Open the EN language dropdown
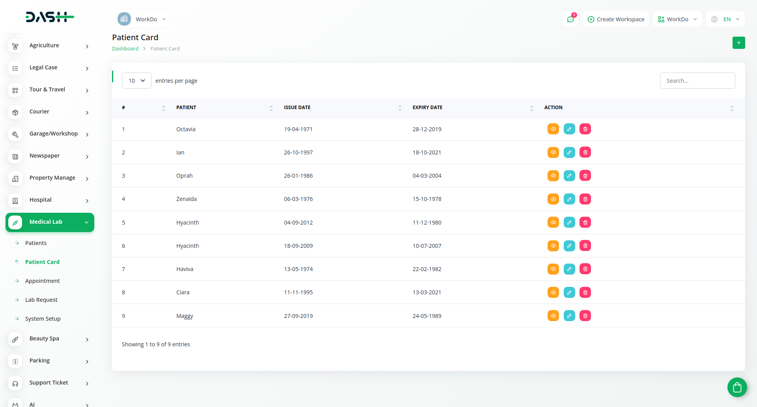757x407 pixels. pos(726,19)
